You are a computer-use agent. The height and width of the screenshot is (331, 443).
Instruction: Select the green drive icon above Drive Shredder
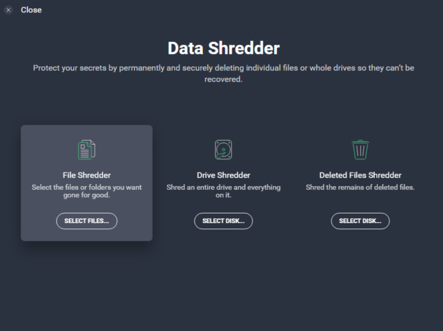tap(223, 149)
